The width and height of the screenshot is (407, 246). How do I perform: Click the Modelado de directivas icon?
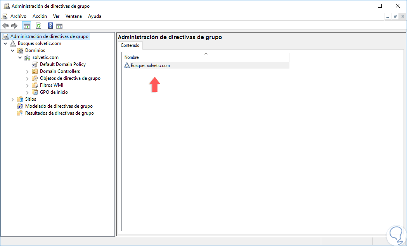click(x=20, y=106)
